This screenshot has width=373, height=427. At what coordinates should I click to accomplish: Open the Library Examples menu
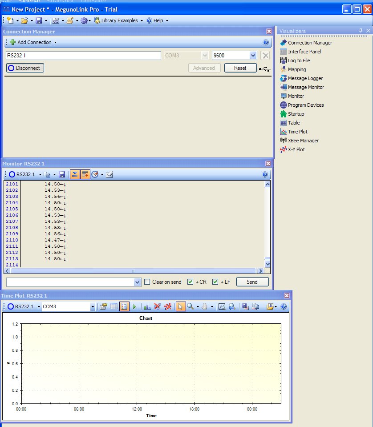(118, 20)
